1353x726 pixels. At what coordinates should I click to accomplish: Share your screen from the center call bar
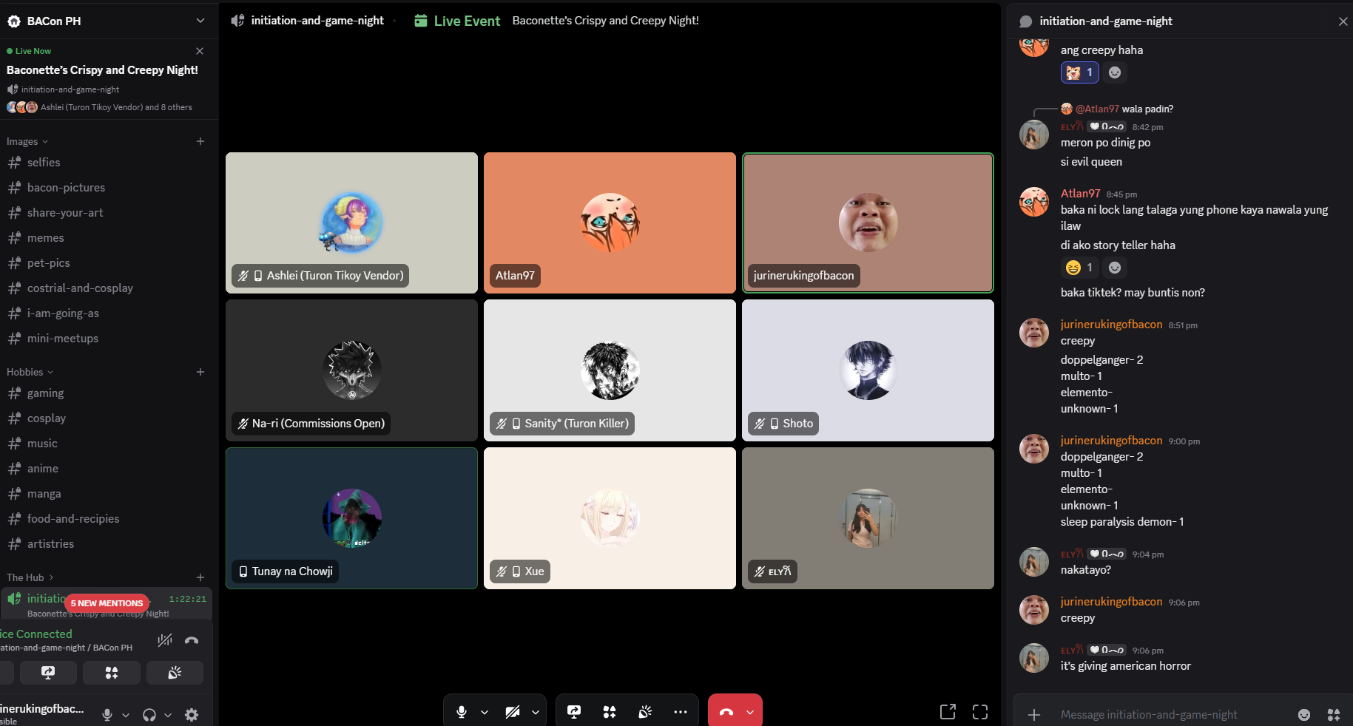point(573,712)
